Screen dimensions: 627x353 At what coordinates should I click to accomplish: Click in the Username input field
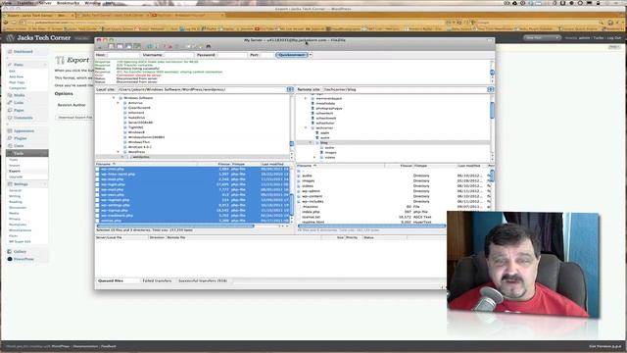(x=178, y=55)
